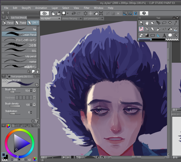This screenshot has height=162, width=181.
Task: Create a new file from toolbar
Action: pyautogui.click(x=53, y=13)
